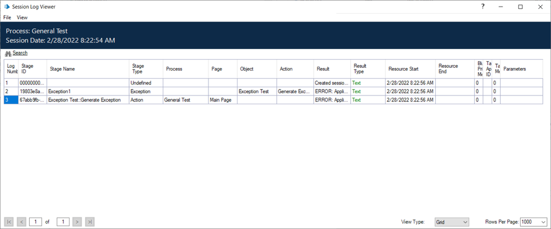
Task: Click the Text result type in row 3
Action: click(368, 100)
